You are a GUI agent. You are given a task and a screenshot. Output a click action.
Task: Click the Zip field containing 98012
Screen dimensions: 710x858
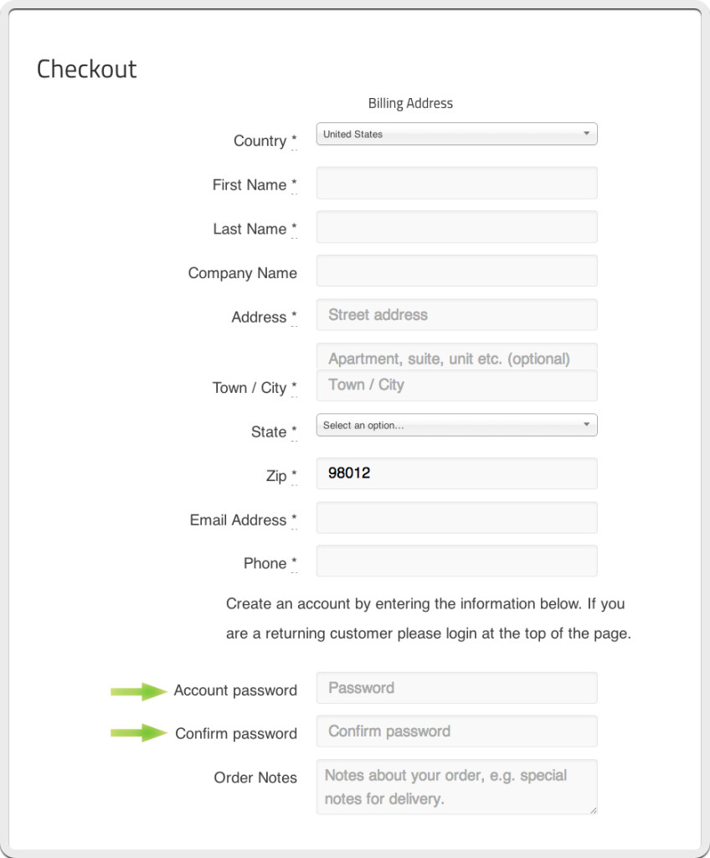tap(457, 473)
